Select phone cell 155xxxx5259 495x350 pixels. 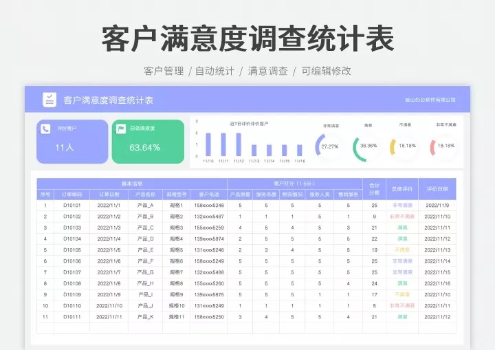(x=209, y=228)
